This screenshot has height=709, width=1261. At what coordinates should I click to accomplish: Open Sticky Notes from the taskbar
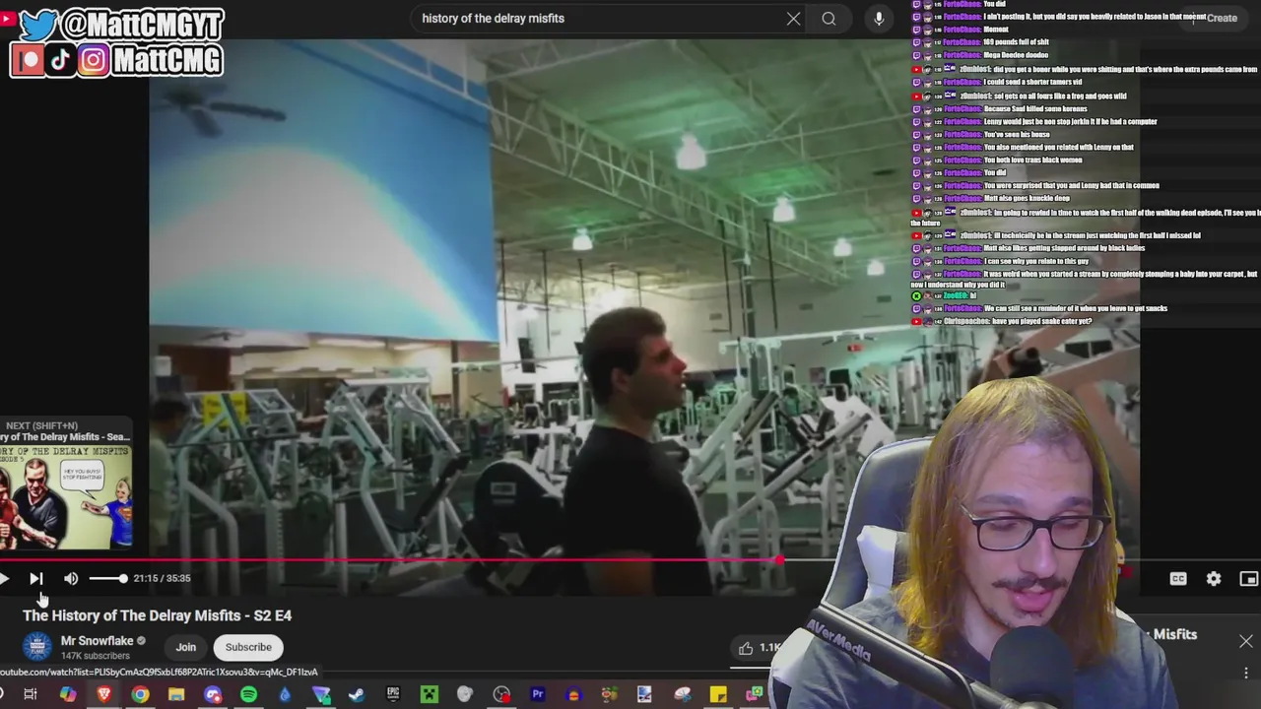[718, 694]
